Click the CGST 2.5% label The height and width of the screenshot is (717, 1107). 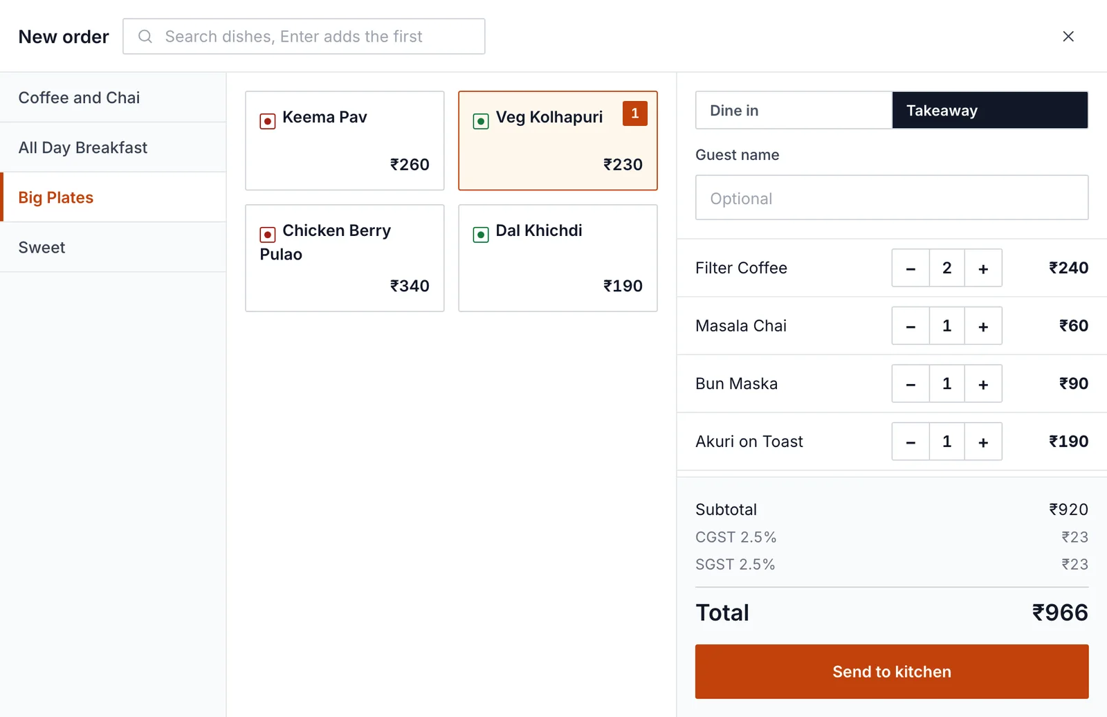735,537
